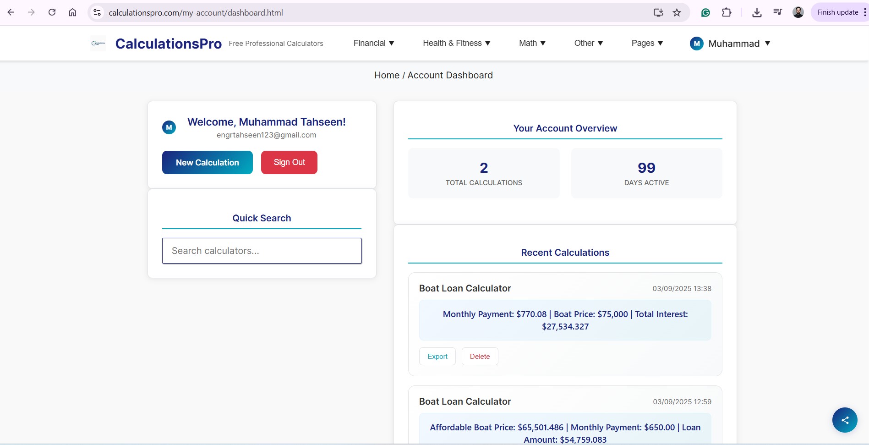Open the Math menu
This screenshot has width=869, height=445.
tap(532, 43)
